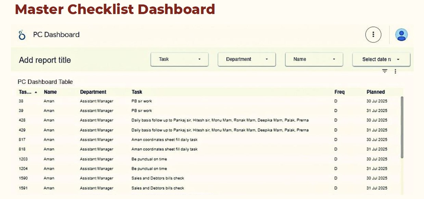Screen dimensions: 424x199
Task: Select the row with task ID 38
Action: (137, 101)
